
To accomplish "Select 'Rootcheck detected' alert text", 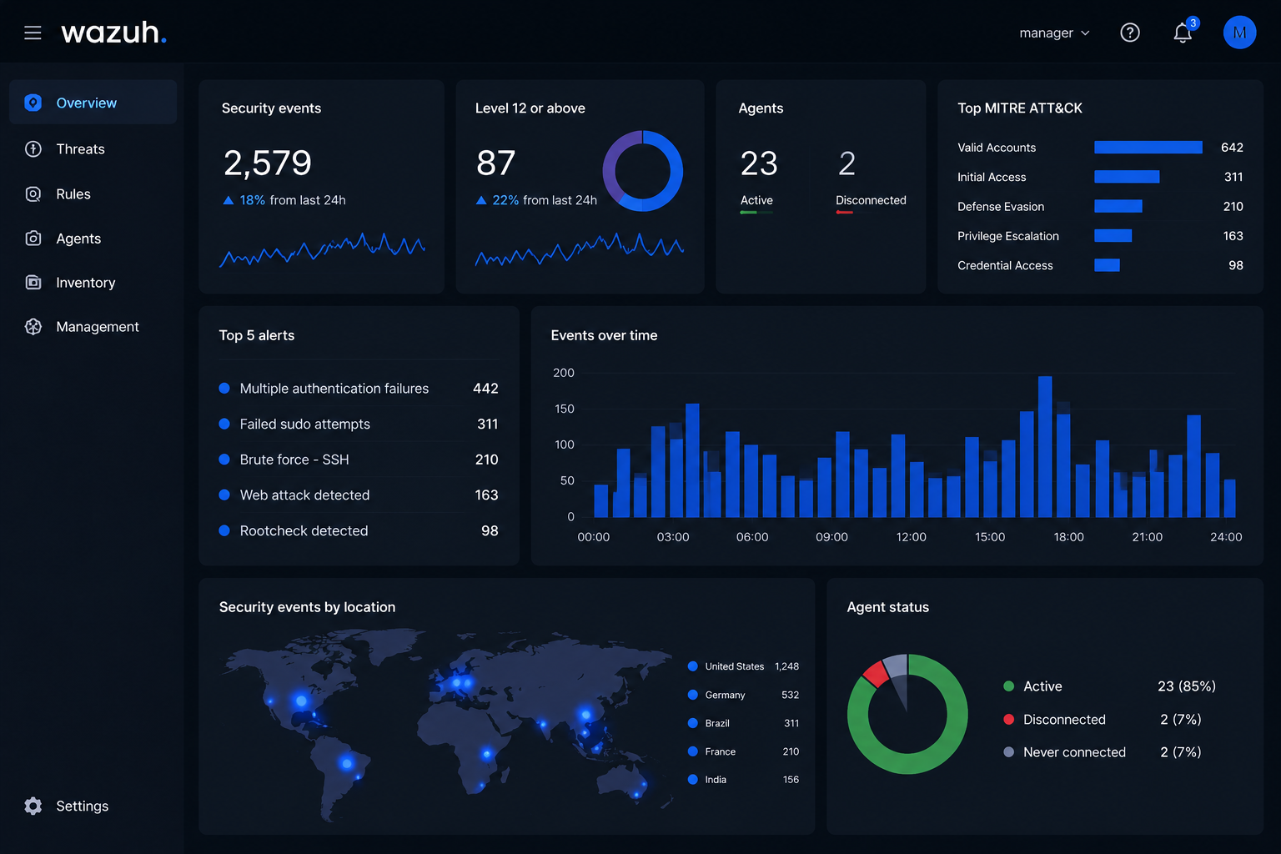I will [x=304, y=531].
